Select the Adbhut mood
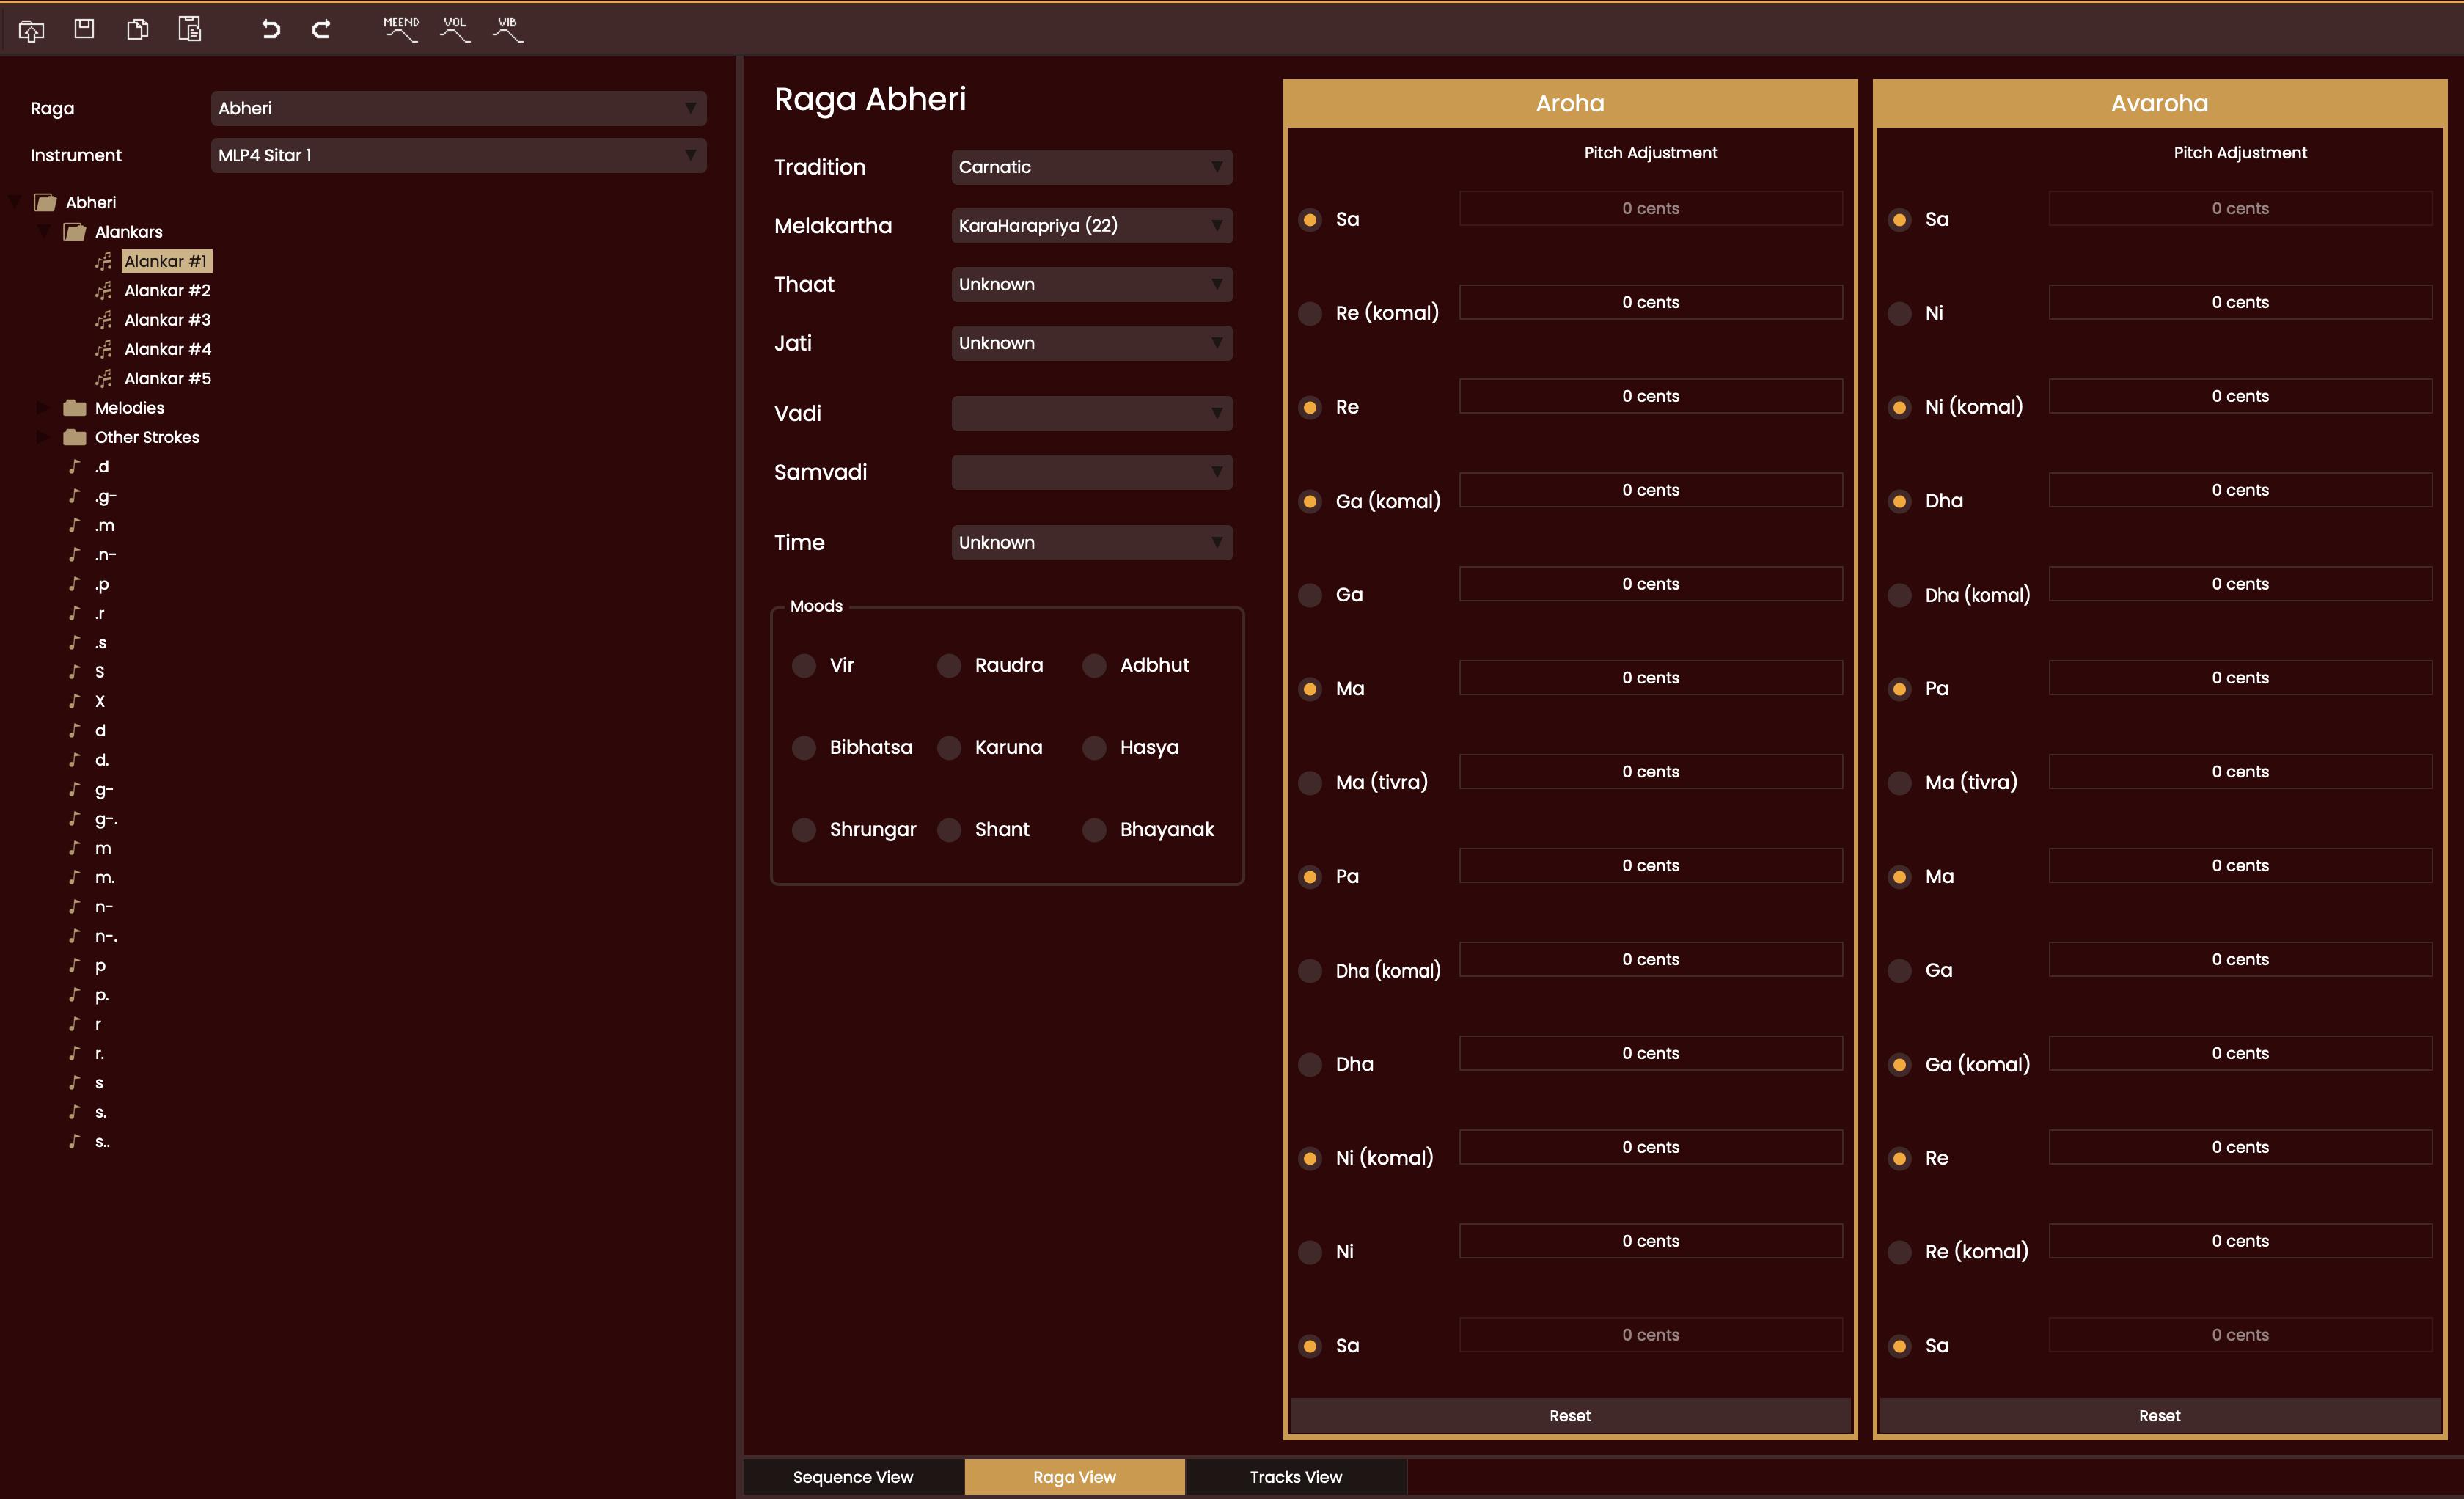The height and width of the screenshot is (1499, 2464). coord(1094,666)
